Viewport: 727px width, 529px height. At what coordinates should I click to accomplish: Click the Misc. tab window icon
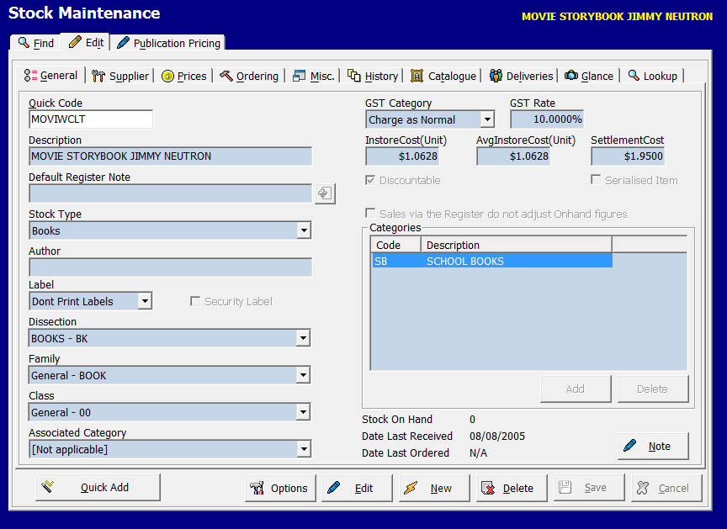pyautogui.click(x=299, y=76)
